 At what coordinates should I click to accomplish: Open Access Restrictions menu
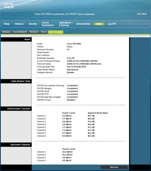pyautogui.click(x=48, y=24)
